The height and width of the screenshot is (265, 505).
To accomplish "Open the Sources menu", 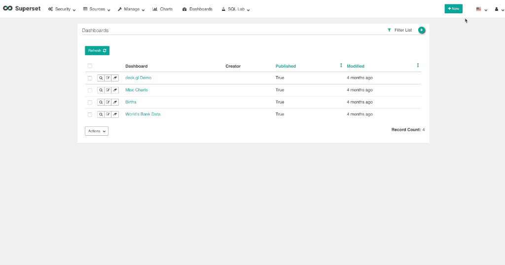I will [97, 9].
